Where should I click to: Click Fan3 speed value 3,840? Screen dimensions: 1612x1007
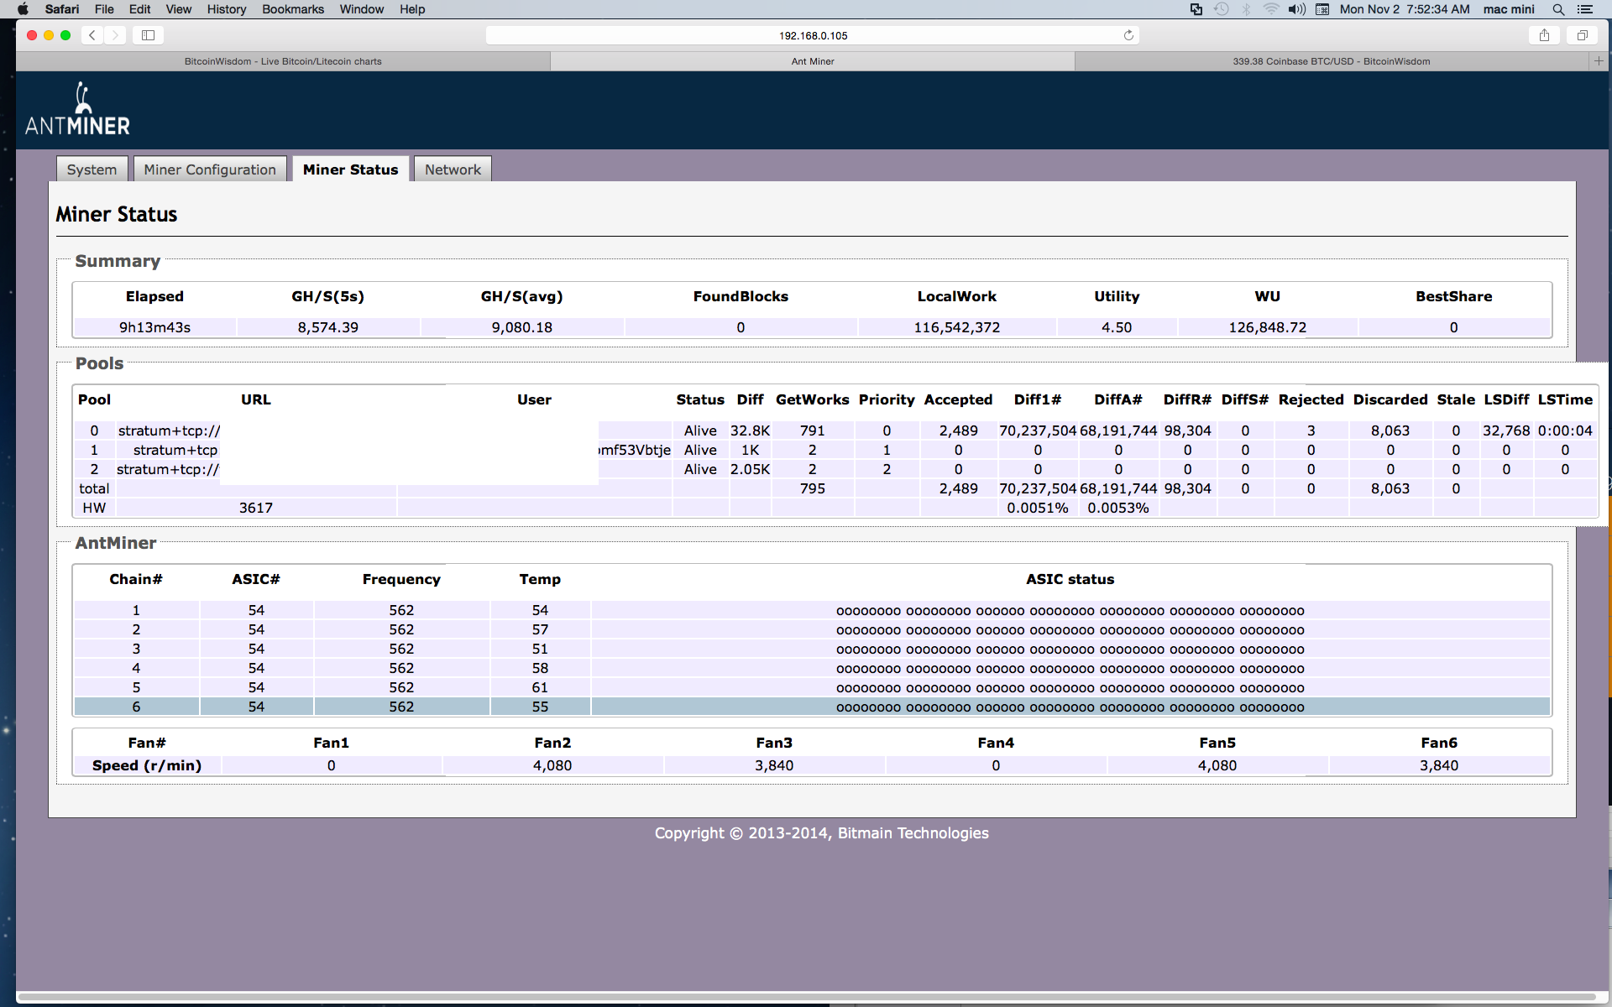click(774, 765)
